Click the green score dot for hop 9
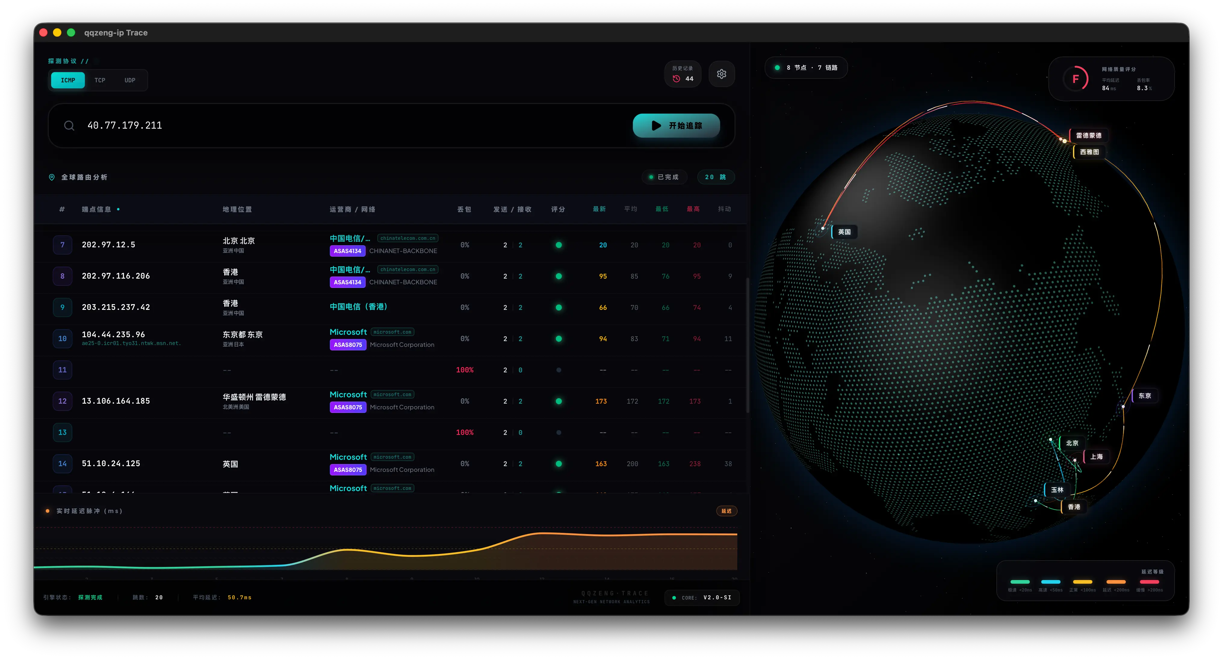Screen dimensions: 1223x660 coord(559,307)
